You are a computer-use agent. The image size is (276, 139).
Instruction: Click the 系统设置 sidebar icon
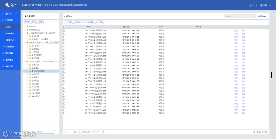pos(3,67)
